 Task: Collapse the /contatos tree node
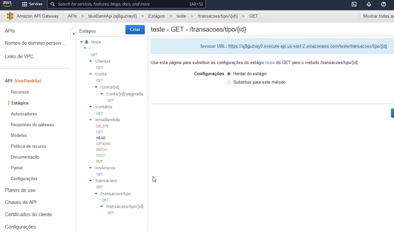[91, 107]
